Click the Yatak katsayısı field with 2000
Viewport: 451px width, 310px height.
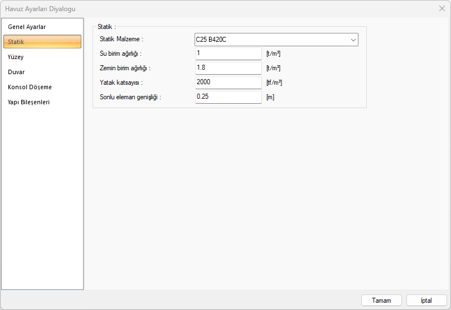[228, 83]
